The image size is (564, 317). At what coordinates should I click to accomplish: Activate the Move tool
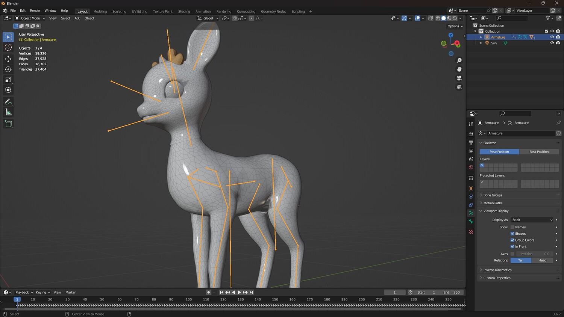[x=8, y=59]
